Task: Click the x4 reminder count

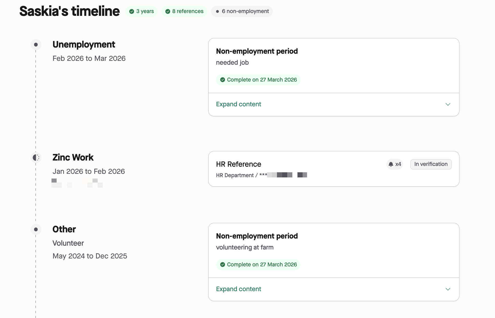Action: pos(398,164)
